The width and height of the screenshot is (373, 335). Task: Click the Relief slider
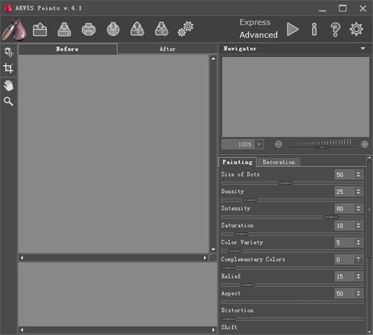click(x=292, y=285)
